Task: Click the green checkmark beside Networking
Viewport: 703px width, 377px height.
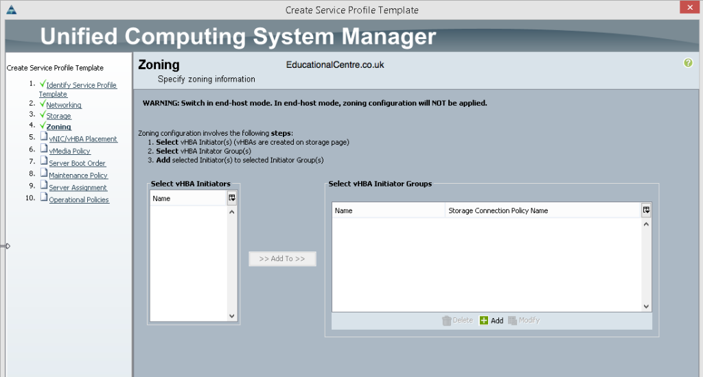Action: tap(43, 104)
